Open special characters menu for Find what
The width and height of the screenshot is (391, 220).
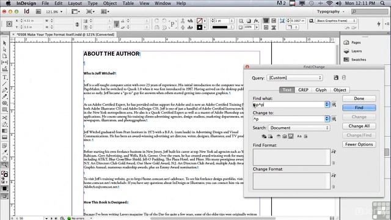[x=334, y=105]
